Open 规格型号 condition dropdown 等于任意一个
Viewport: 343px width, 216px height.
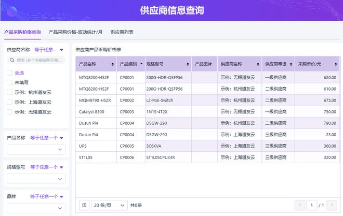47,167
